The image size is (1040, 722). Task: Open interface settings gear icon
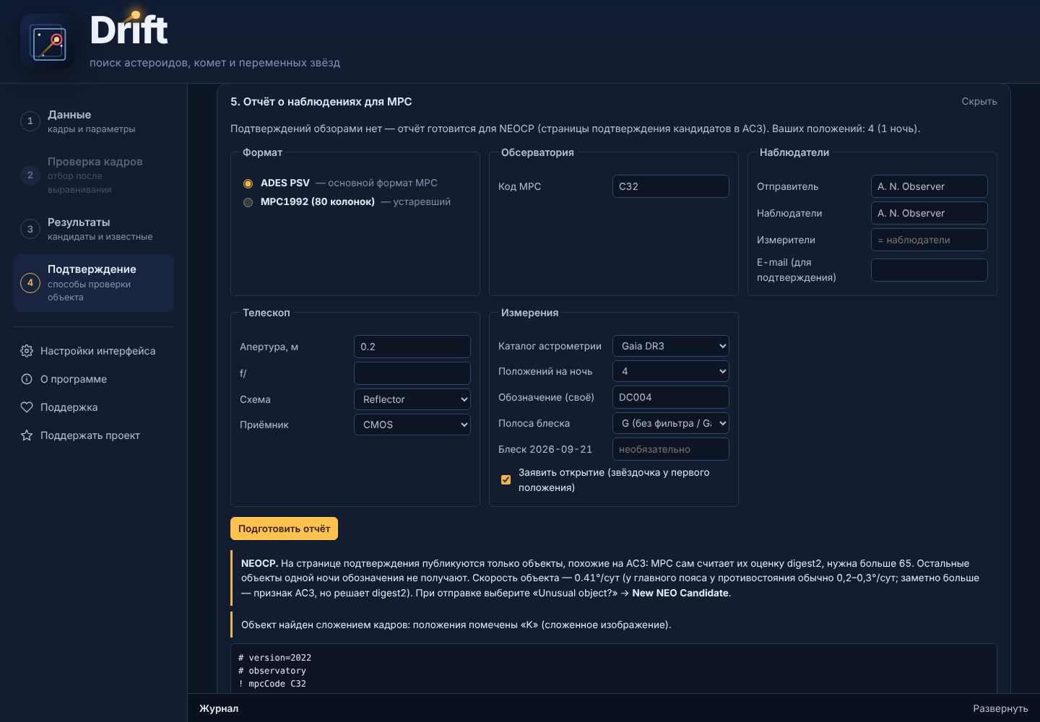point(27,351)
